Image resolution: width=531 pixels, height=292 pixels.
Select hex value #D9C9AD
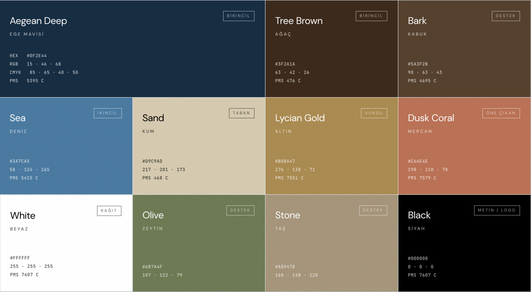click(152, 161)
